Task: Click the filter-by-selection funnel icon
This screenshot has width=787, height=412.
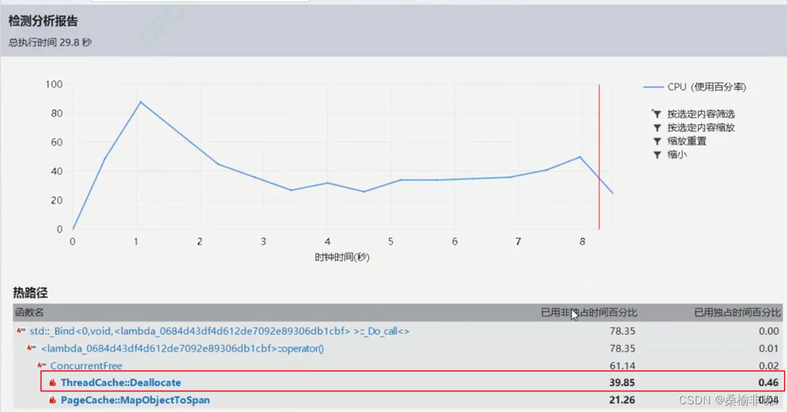Action: click(x=657, y=114)
